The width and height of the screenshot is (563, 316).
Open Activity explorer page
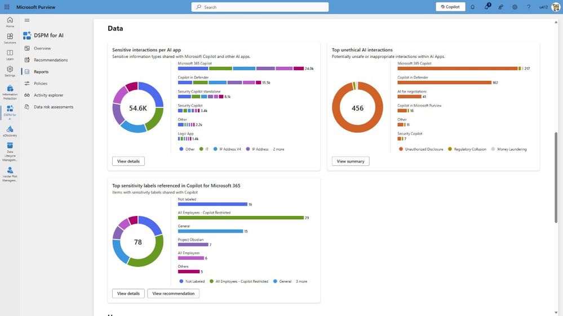pyautogui.click(x=48, y=95)
